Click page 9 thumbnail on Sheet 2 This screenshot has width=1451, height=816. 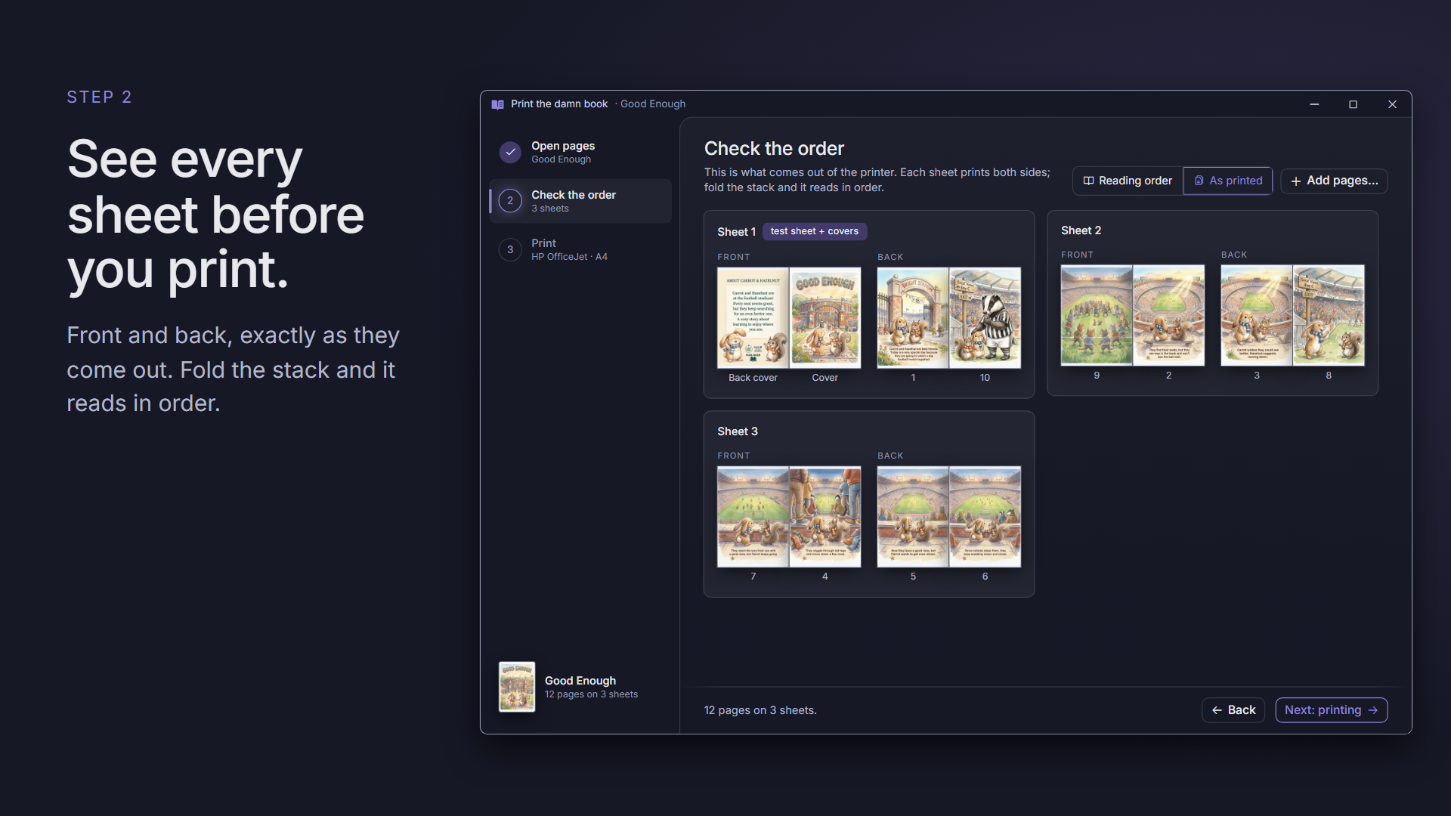point(1097,315)
